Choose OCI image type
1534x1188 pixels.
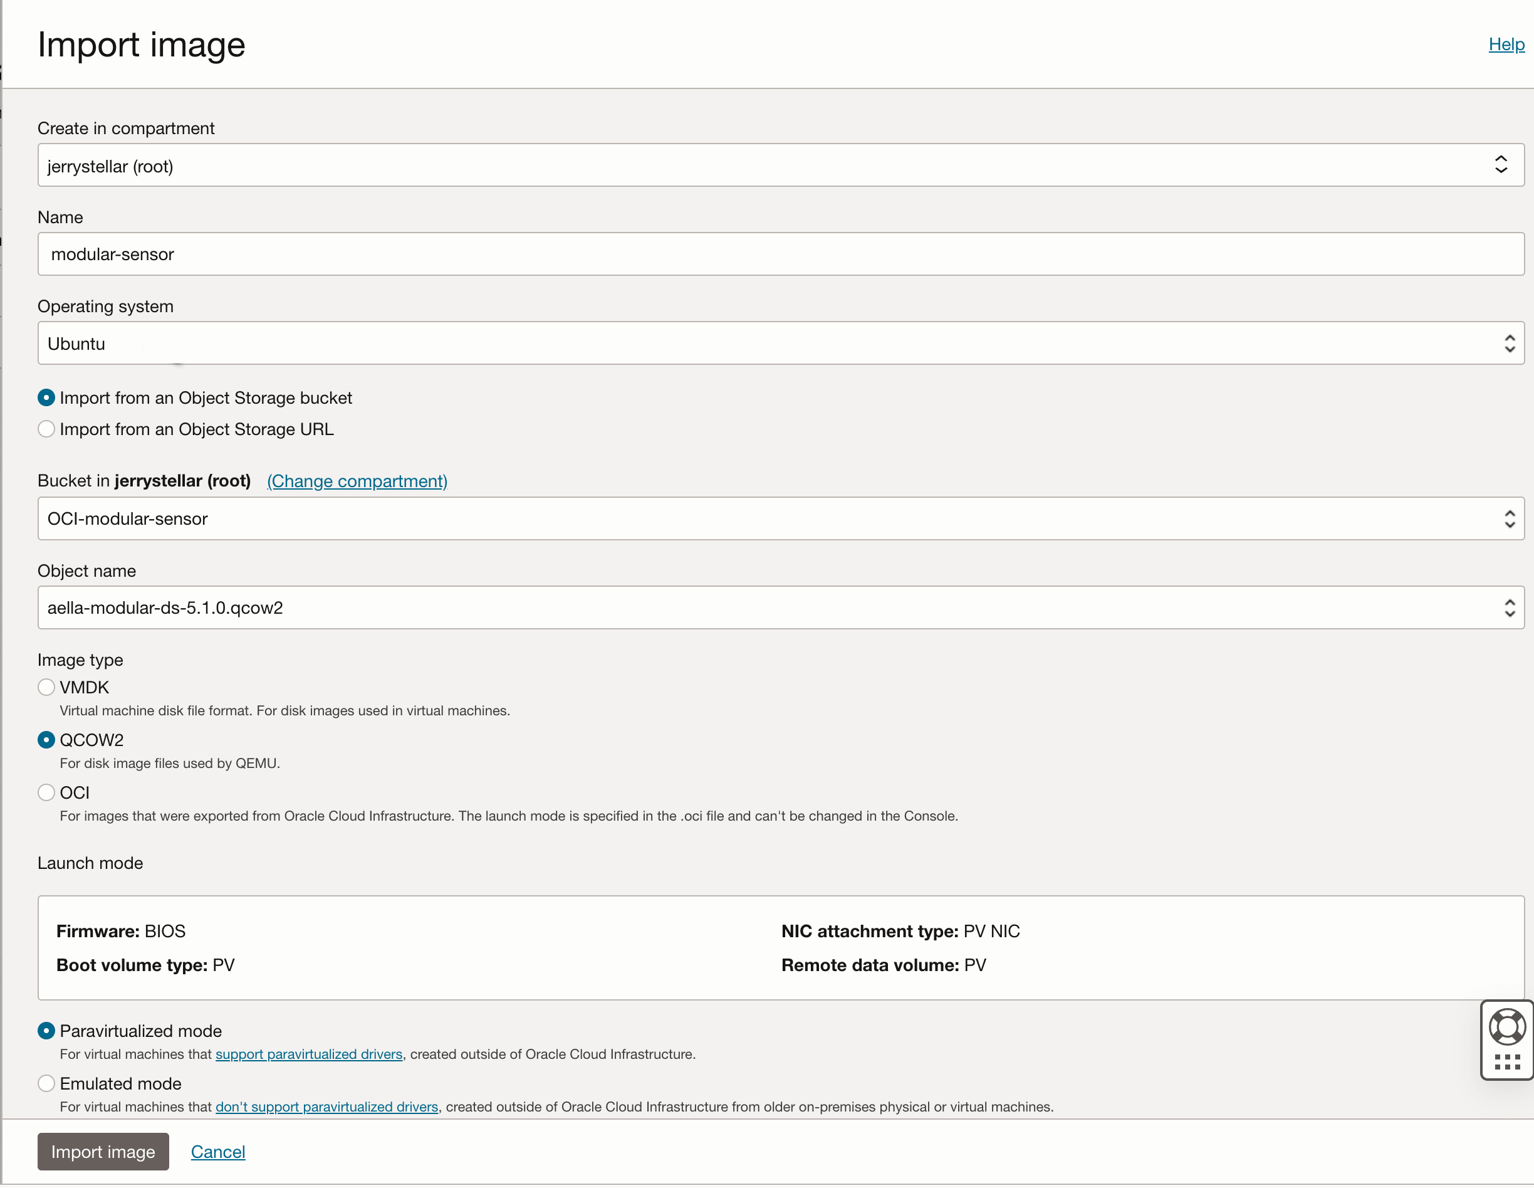click(x=46, y=792)
